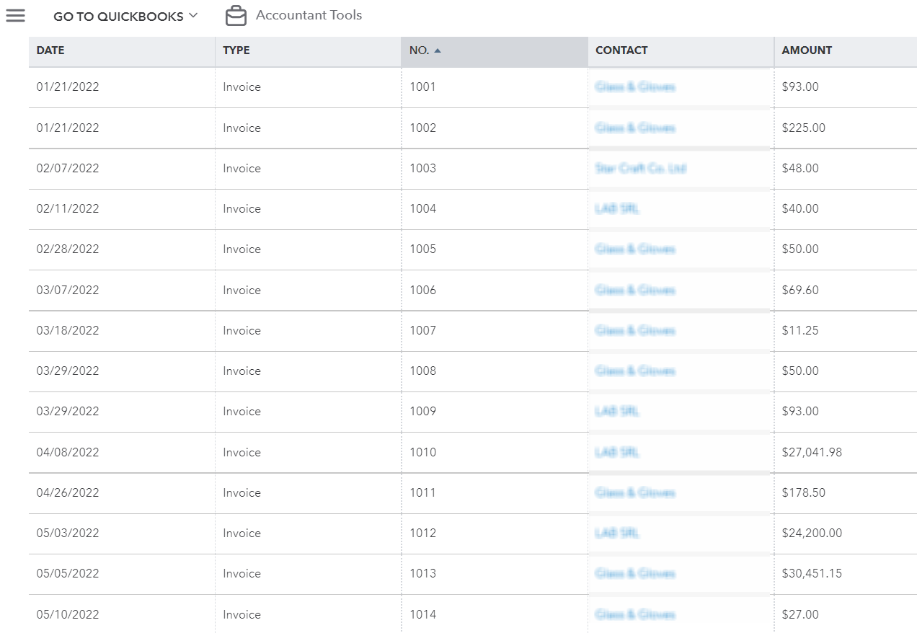The image size is (917, 633).
Task: Open the hamburger navigation menu
Action: click(x=15, y=16)
